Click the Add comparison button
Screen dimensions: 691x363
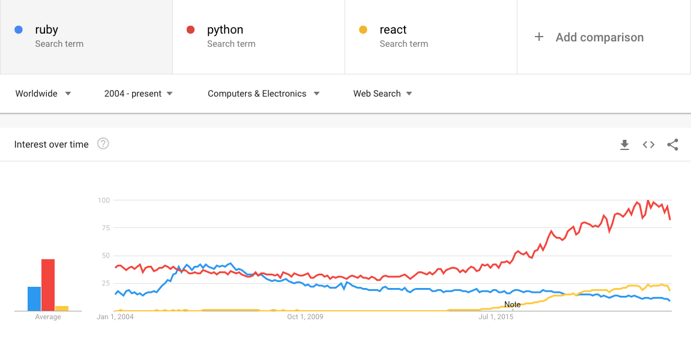pyautogui.click(x=599, y=37)
